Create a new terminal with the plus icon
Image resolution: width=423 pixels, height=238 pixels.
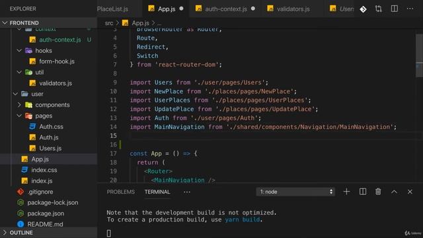[x=346, y=192]
